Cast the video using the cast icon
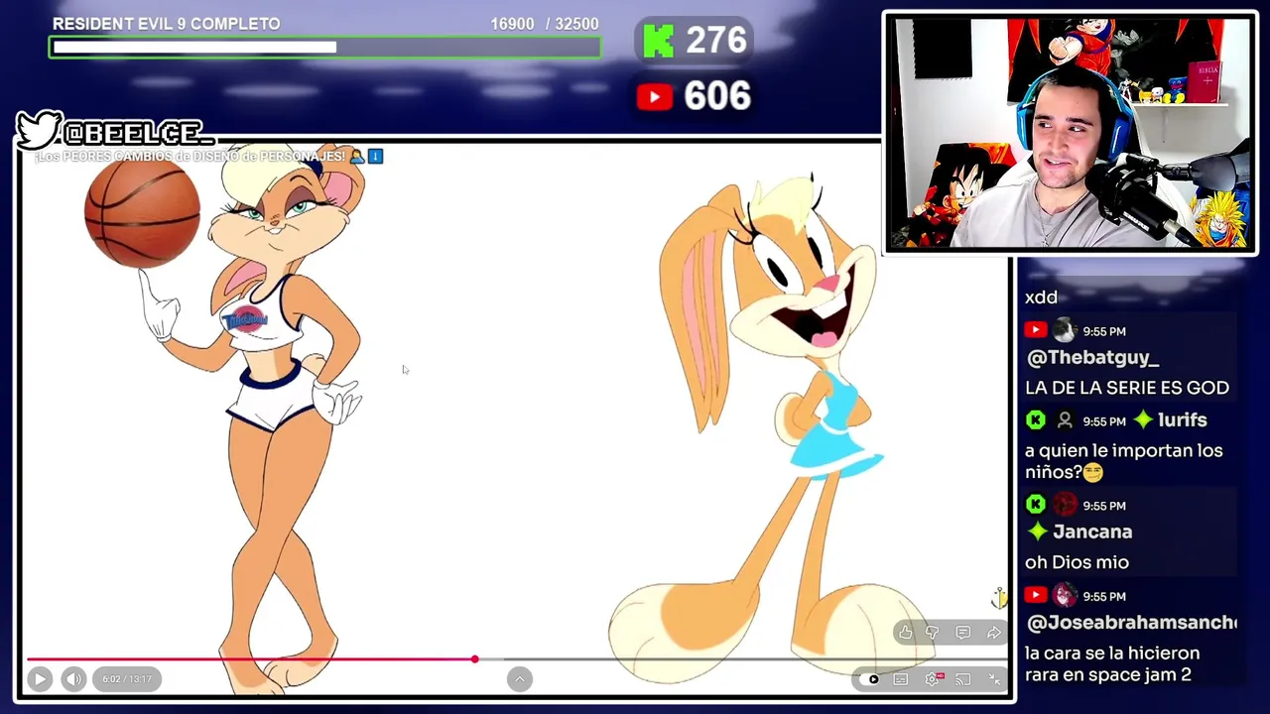This screenshot has height=714, width=1270. pyautogui.click(x=963, y=679)
